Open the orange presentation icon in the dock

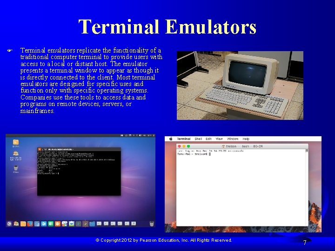[x=58, y=224]
